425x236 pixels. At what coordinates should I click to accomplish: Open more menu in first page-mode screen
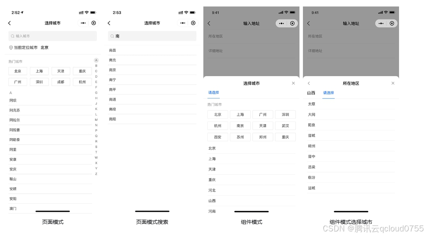(x=83, y=23)
